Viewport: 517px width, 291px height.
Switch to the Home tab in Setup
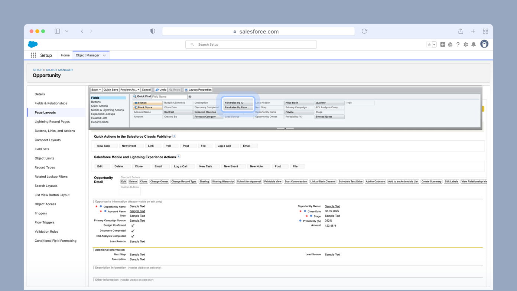(65, 55)
